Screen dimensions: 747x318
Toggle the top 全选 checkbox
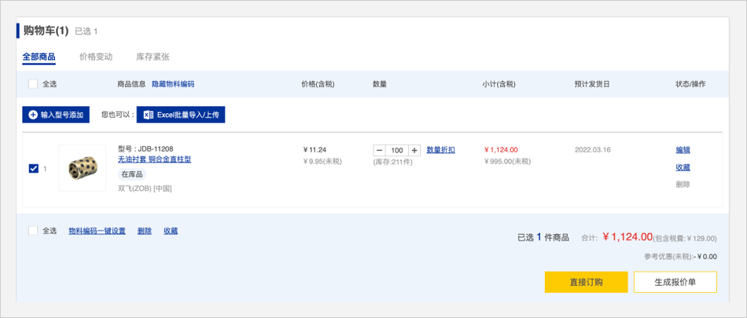coord(33,84)
